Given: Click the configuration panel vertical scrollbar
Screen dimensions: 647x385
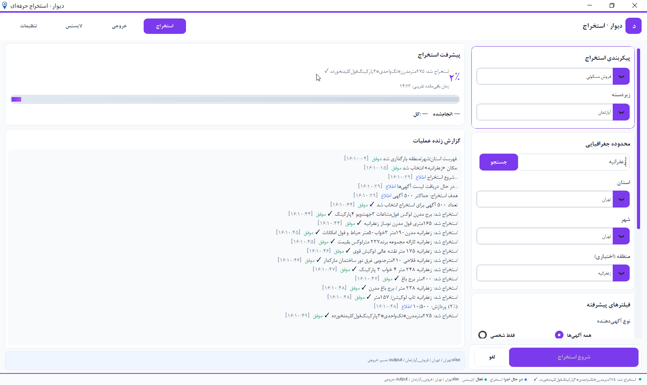Looking at the screenshot, I should [x=638, y=139].
